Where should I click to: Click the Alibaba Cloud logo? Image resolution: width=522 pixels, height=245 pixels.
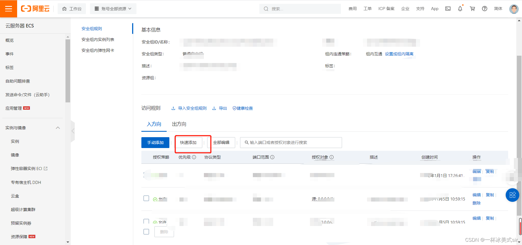point(35,9)
